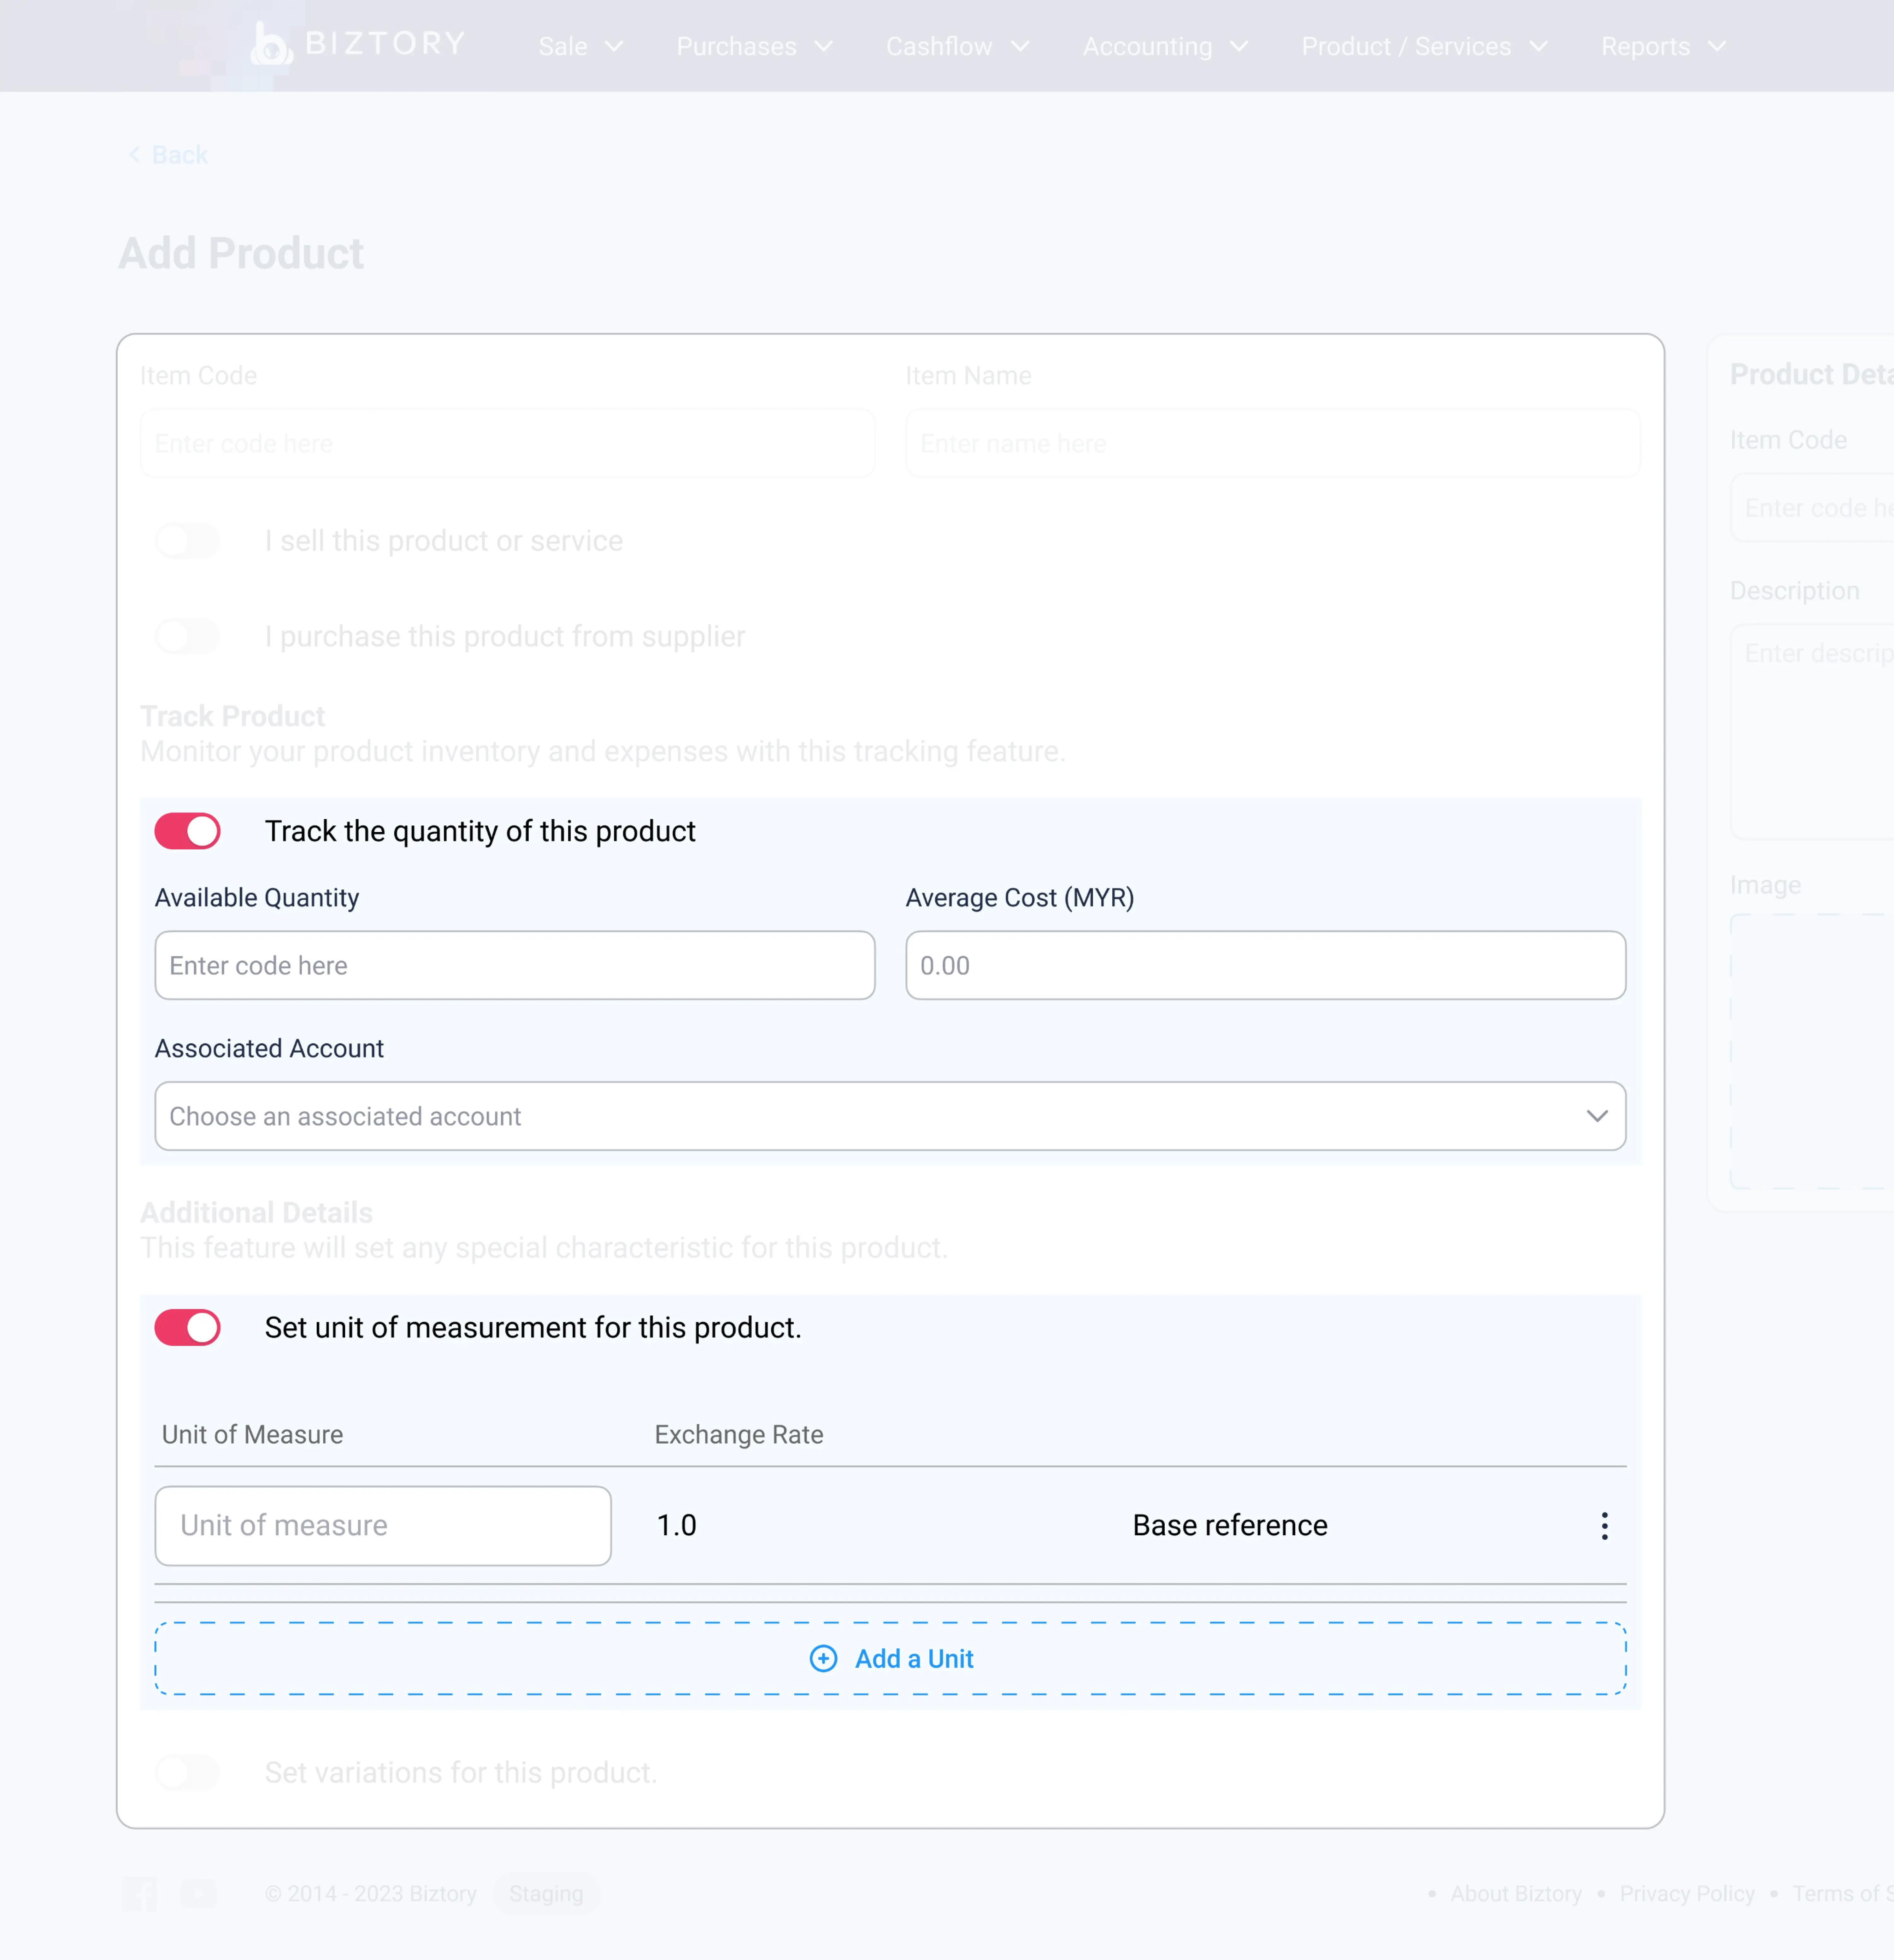Open the Associated Account dropdown

tap(890, 1116)
